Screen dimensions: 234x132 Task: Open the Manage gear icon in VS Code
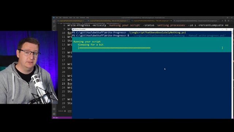(x=54, y=114)
